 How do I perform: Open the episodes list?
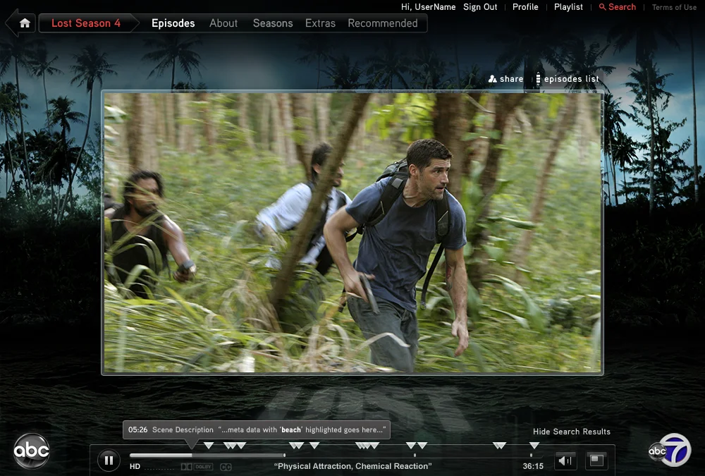[567, 79]
